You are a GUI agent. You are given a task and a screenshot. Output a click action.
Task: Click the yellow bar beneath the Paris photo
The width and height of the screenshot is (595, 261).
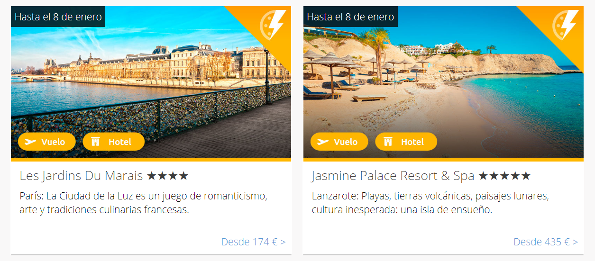(151, 160)
